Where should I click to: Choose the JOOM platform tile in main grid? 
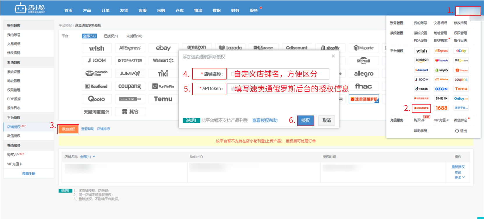pyautogui.click(x=97, y=61)
